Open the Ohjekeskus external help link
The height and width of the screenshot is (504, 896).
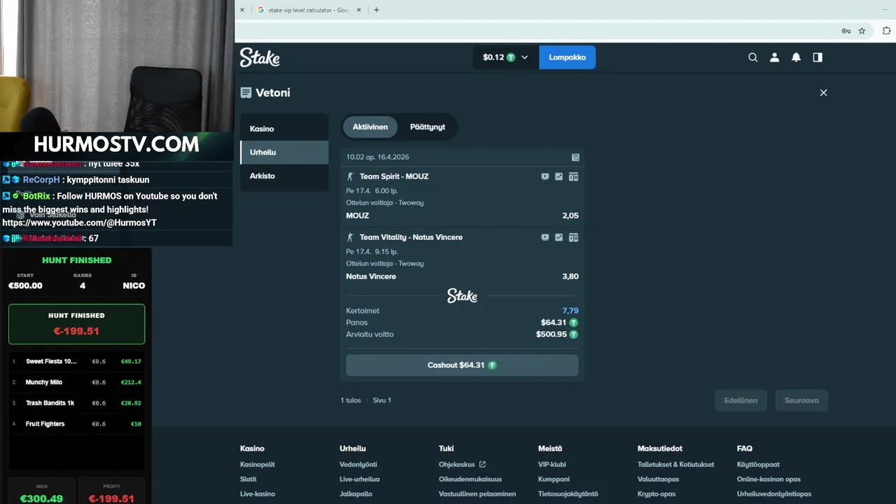tap(462, 464)
